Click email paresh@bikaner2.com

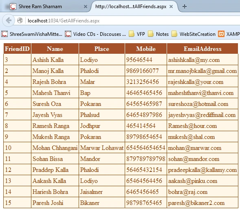(x=196, y=203)
